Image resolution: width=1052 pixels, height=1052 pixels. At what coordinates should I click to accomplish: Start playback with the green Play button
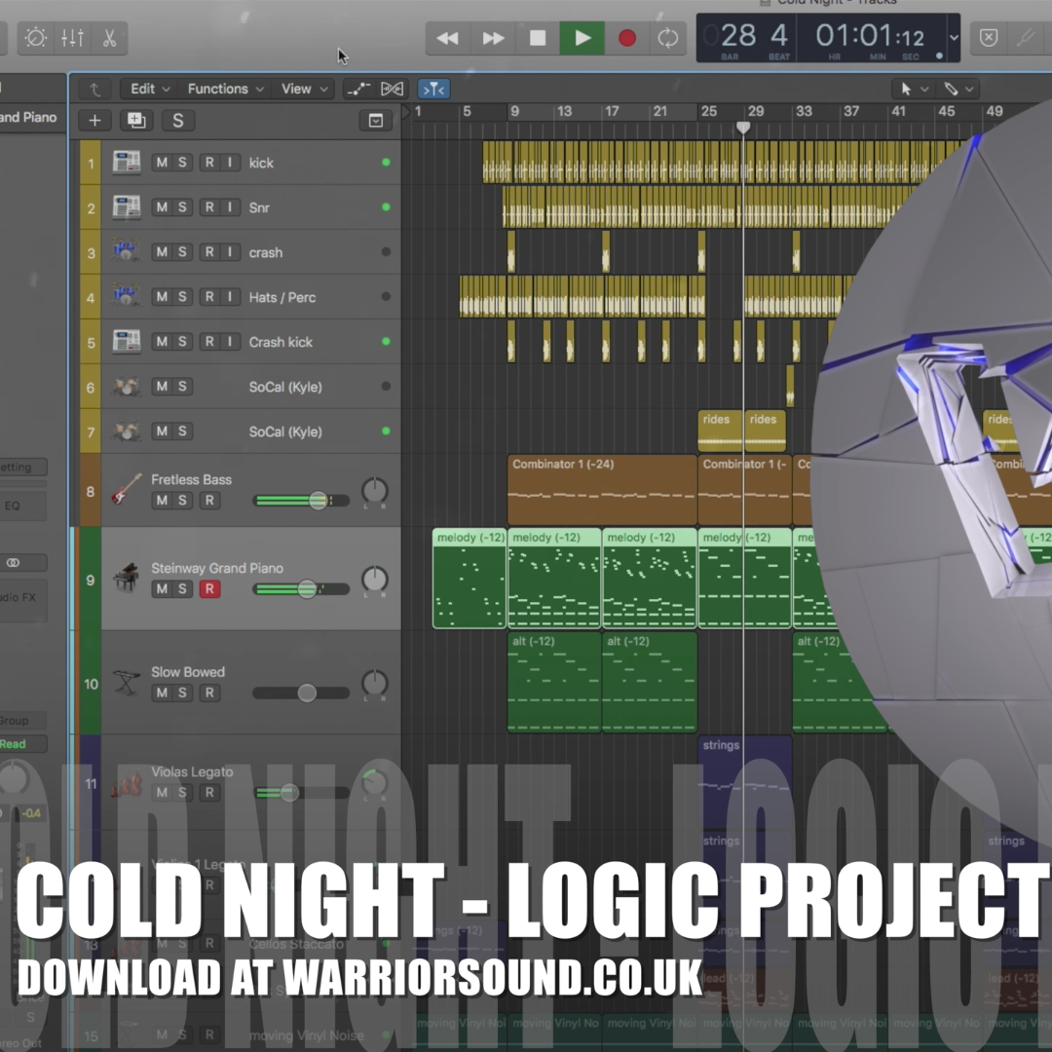[x=582, y=38]
